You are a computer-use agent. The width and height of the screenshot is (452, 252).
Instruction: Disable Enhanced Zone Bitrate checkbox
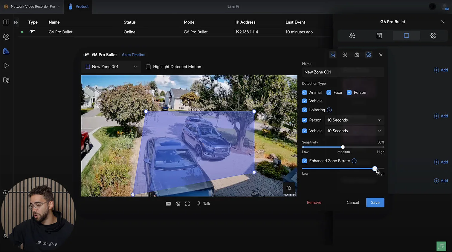[305, 161]
